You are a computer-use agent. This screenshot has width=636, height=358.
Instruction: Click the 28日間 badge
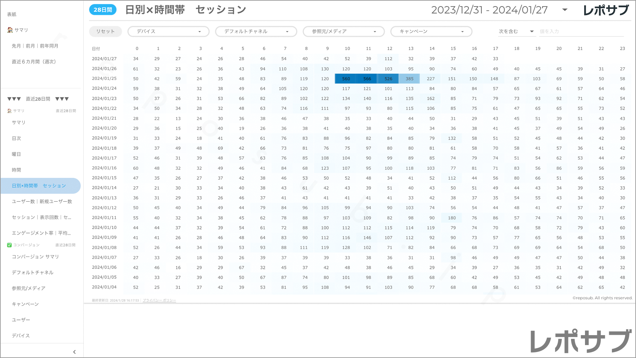point(103,10)
